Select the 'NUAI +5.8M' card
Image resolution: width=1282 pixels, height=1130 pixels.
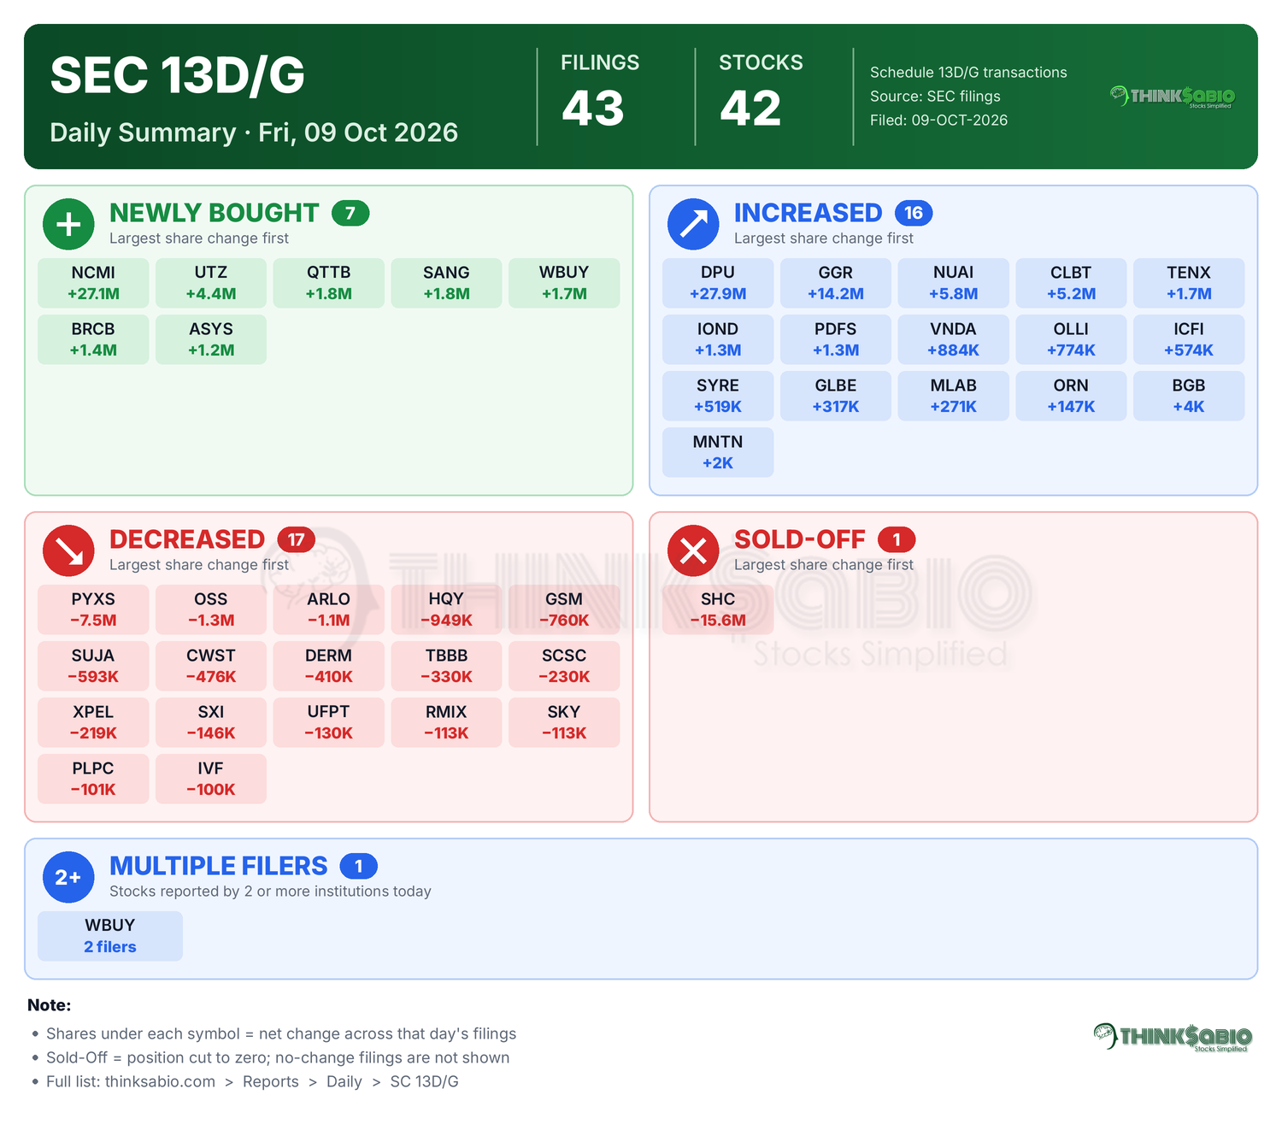click(x=954, y=283)
